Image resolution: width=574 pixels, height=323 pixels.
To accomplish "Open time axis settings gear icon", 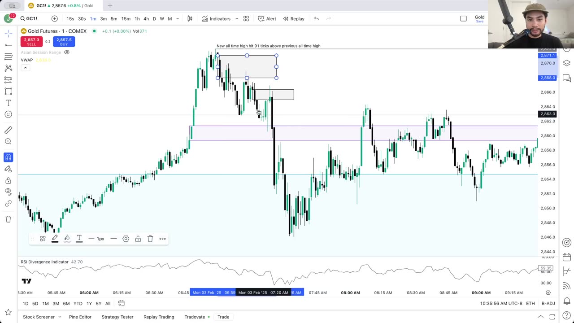I will click(x=548, y=292).
